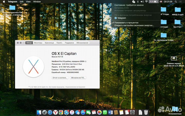Select the 'Снимок экрана' screenshot file
This screenshot has width=185, height=116.
tap(174, 58)
